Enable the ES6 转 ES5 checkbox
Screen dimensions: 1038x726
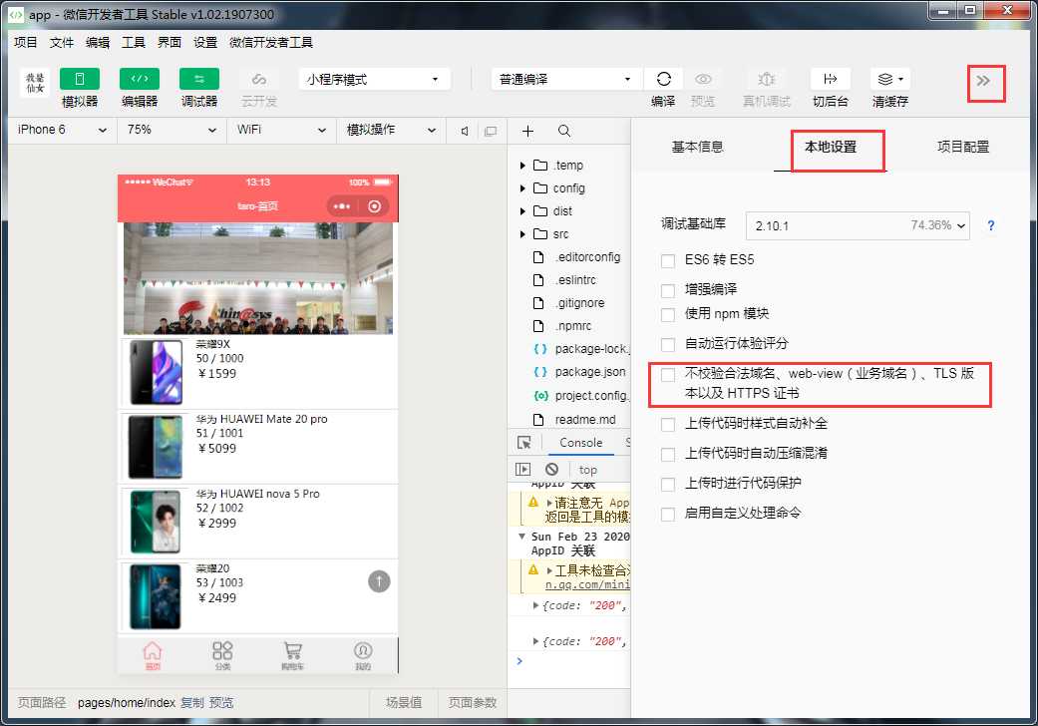tap(668, 260)
